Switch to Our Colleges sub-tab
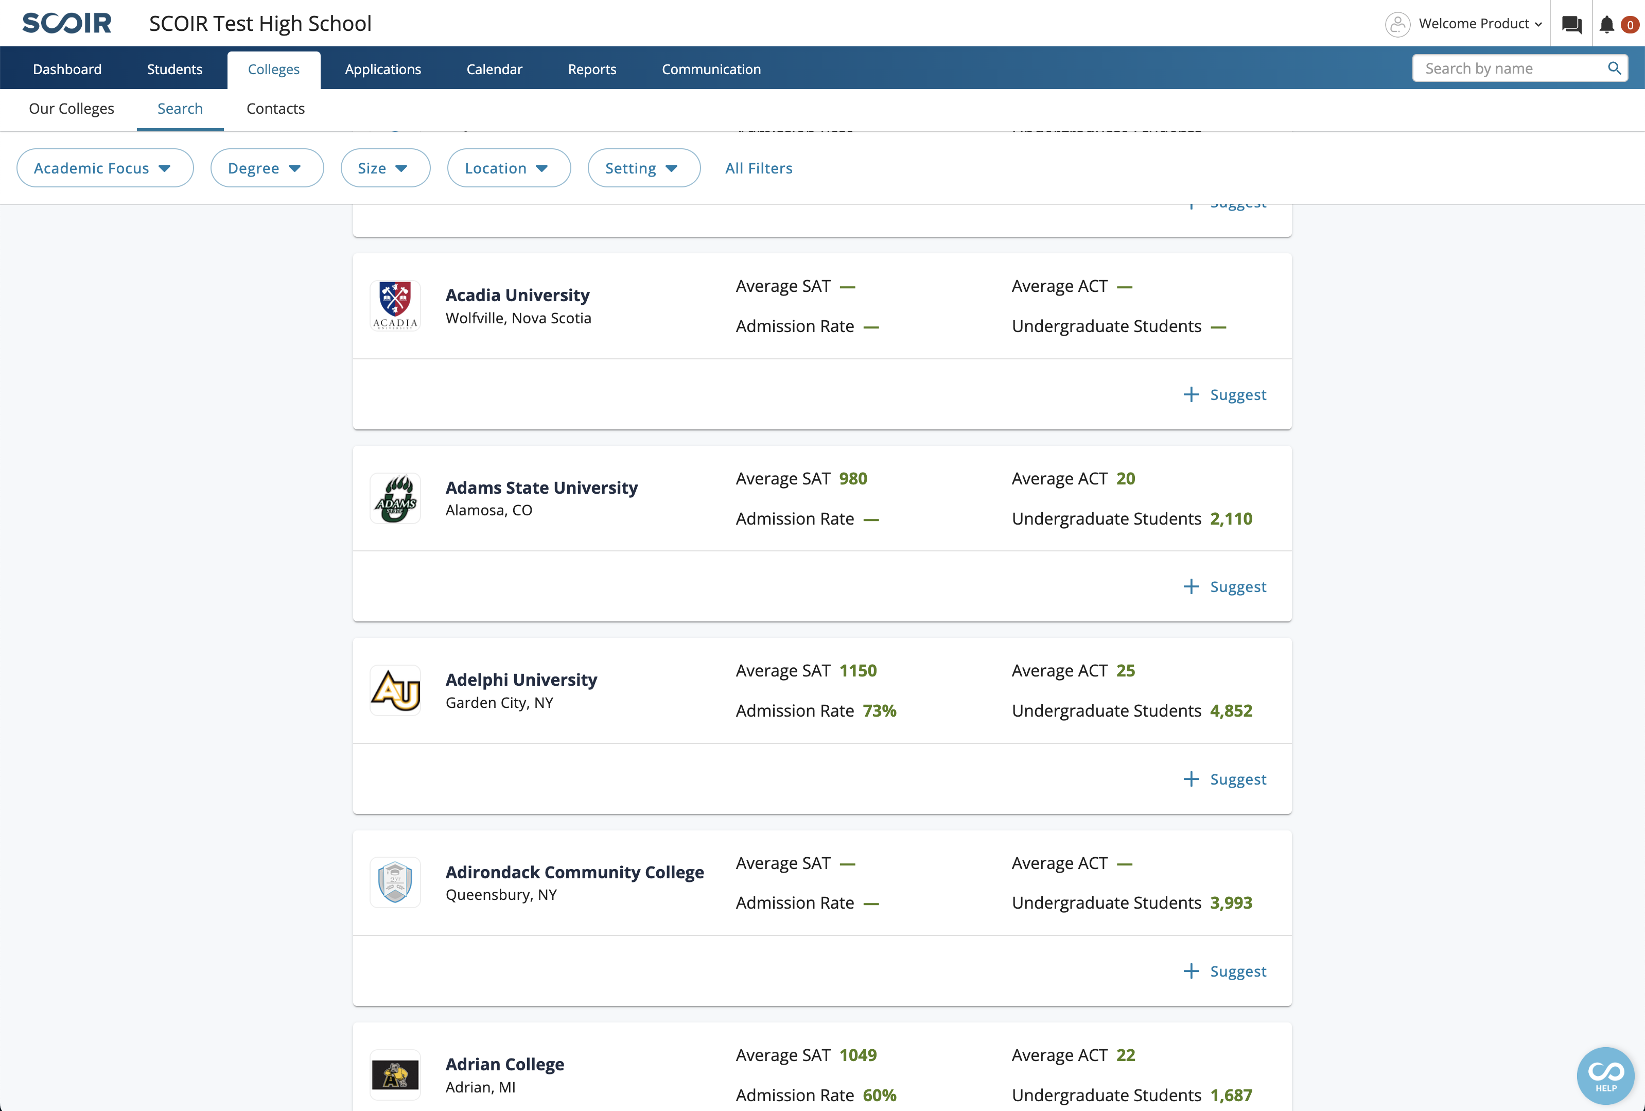1645x1111 pixels. point(72,108)
